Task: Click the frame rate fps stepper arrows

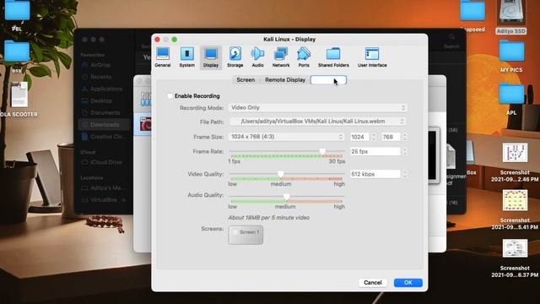Action: (x=404, y=151)
